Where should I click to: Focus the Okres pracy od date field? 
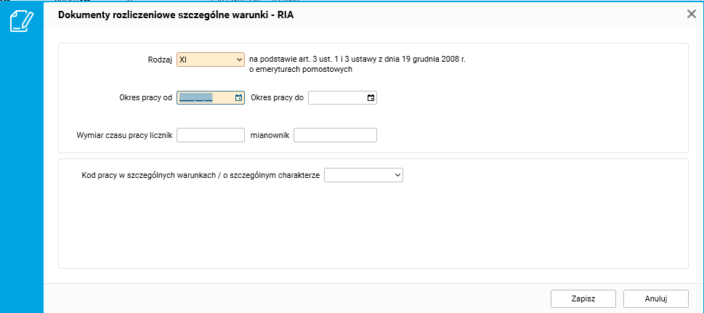coord(203,98)
